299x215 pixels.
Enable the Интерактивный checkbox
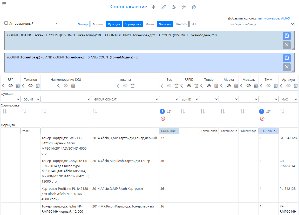point(6,23)
